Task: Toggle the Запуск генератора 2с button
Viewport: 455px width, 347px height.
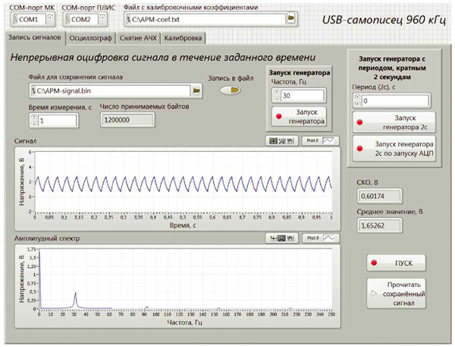Action: click(x=393, y=121)
